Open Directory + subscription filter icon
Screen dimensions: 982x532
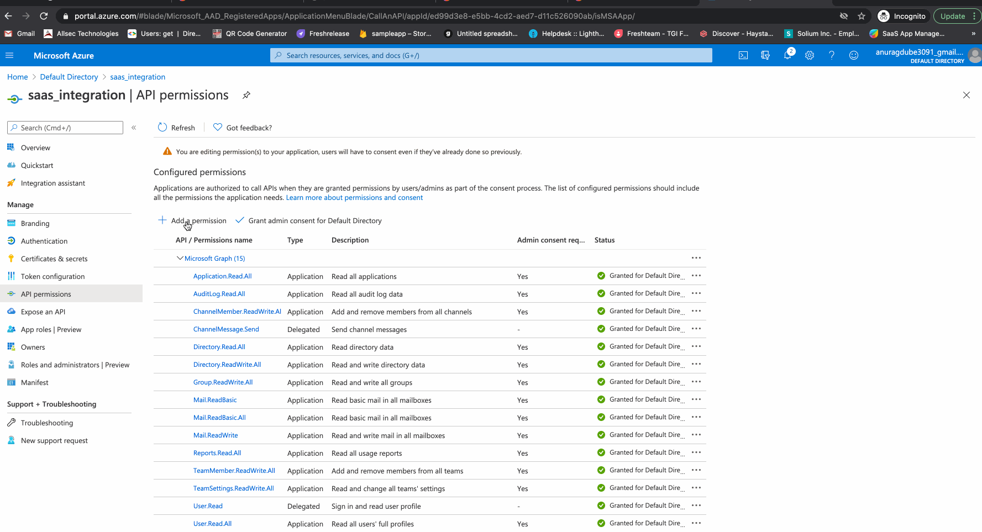(x=765, y=55)
